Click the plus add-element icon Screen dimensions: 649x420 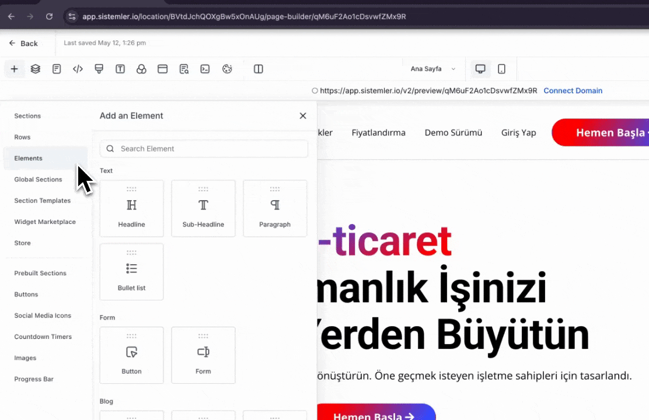[x=14, y=69]
